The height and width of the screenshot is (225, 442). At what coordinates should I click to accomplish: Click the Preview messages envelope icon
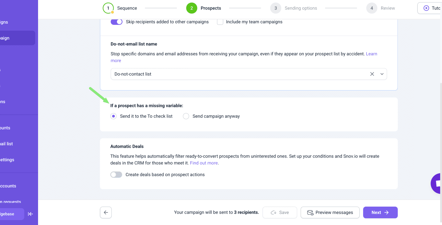tap(310, 212)
